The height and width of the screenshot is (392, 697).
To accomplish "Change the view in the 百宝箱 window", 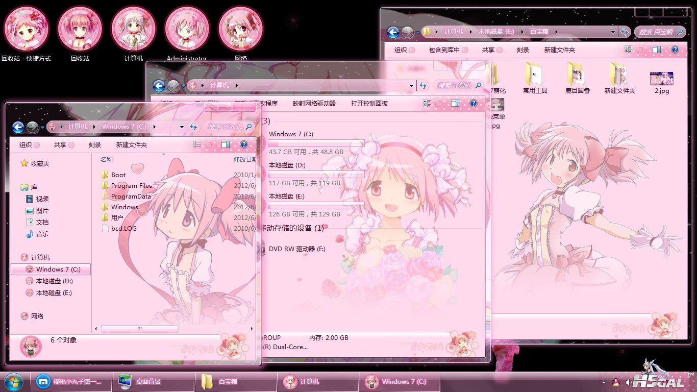I will pyautogui.click(x=628, y=50).
